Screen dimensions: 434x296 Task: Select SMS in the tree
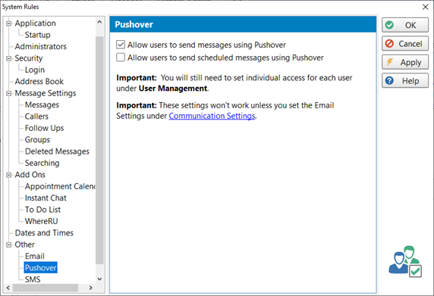[33, 279]
